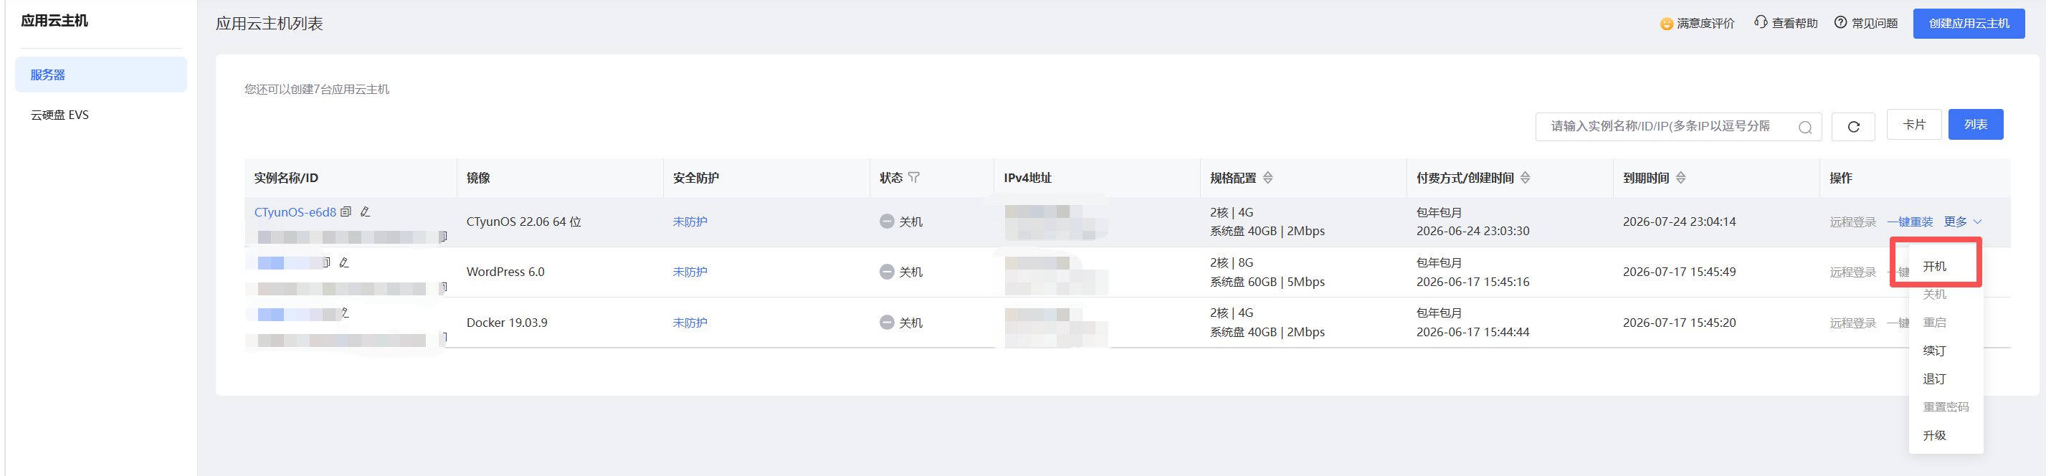
Task: Click the WordPress 6.0 image cell
Action: (x=505, y=272)
